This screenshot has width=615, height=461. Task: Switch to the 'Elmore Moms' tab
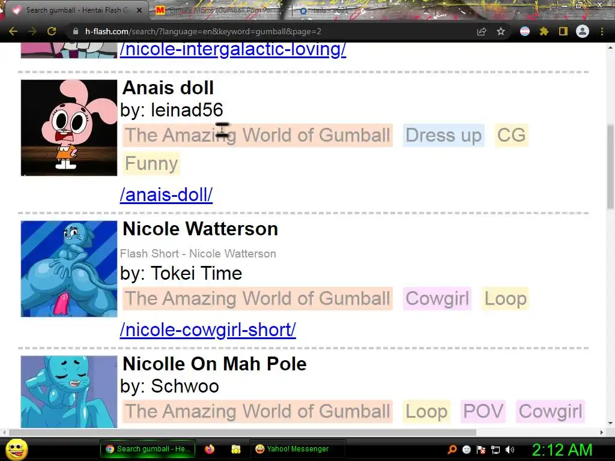(220, 11)
